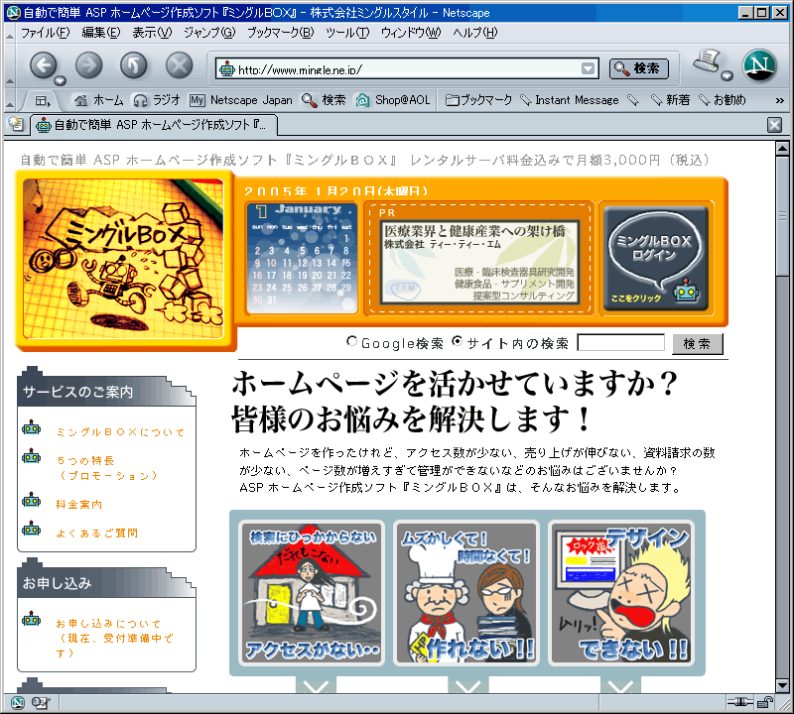Focus the site search text box
The height and width of the screenshot is (714, 794).
[621, 342]
